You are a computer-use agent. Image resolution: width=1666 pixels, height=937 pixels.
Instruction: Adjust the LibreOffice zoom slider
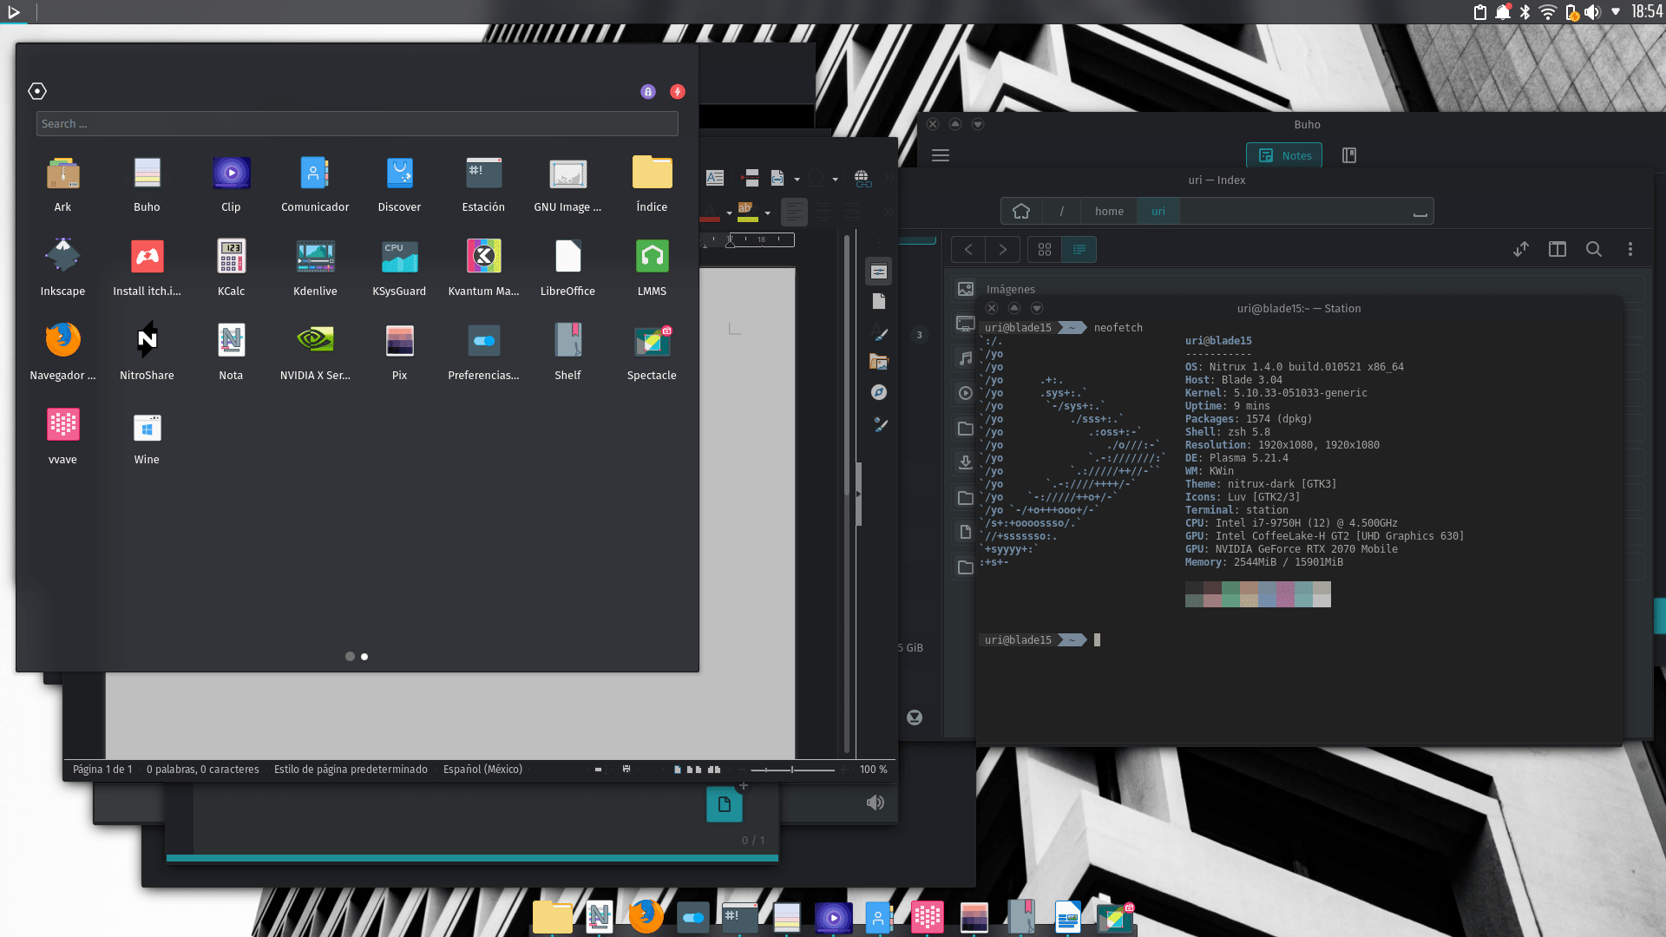tap(792, 770)
